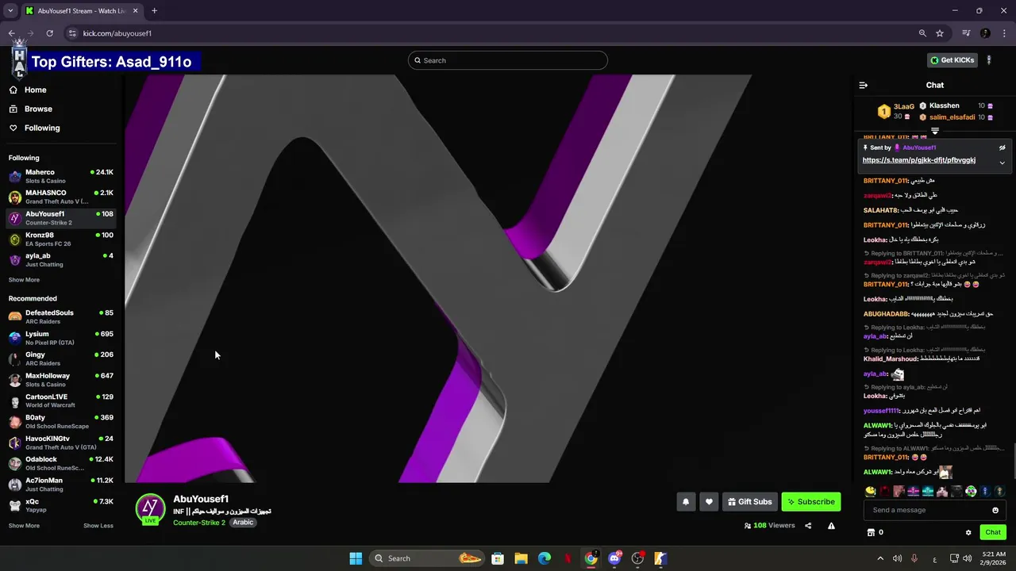
Task: Click Khalid_Marshoud username in chat
Action: point(891,359)
